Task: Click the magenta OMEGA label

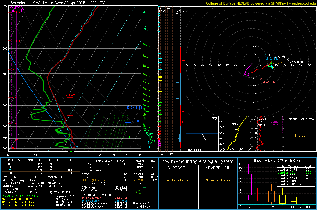Action: coord(17,8)
